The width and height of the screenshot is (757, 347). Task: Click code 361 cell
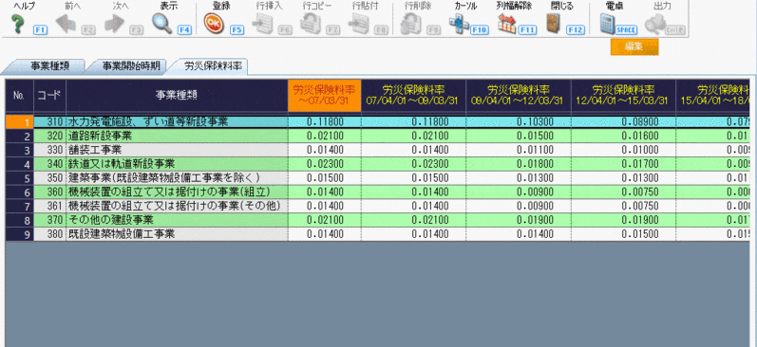coord(49,206)
